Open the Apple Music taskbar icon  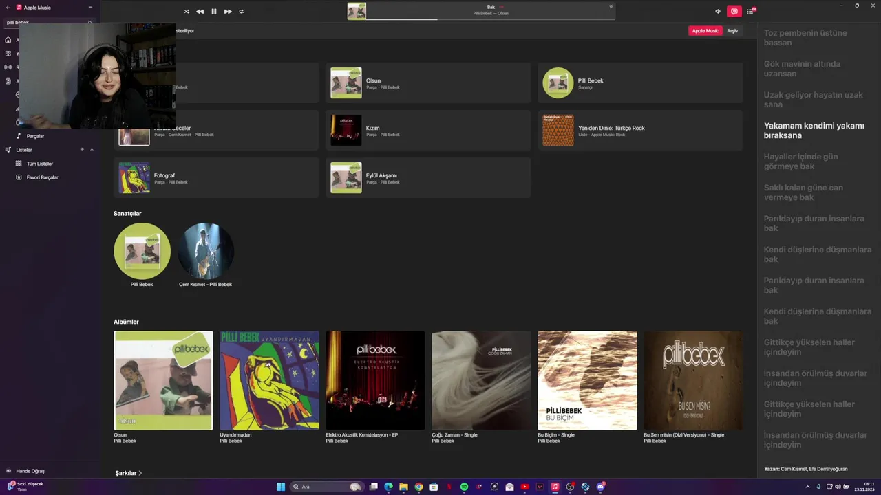pos(555,487)
